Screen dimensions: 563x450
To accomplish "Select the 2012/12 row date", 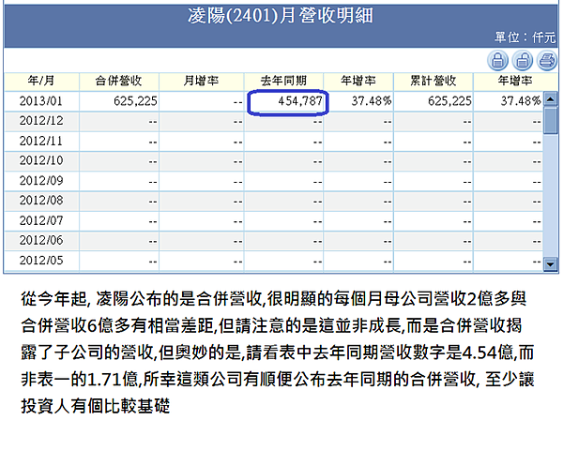I will pyautogui.click(x=41, y=121).
